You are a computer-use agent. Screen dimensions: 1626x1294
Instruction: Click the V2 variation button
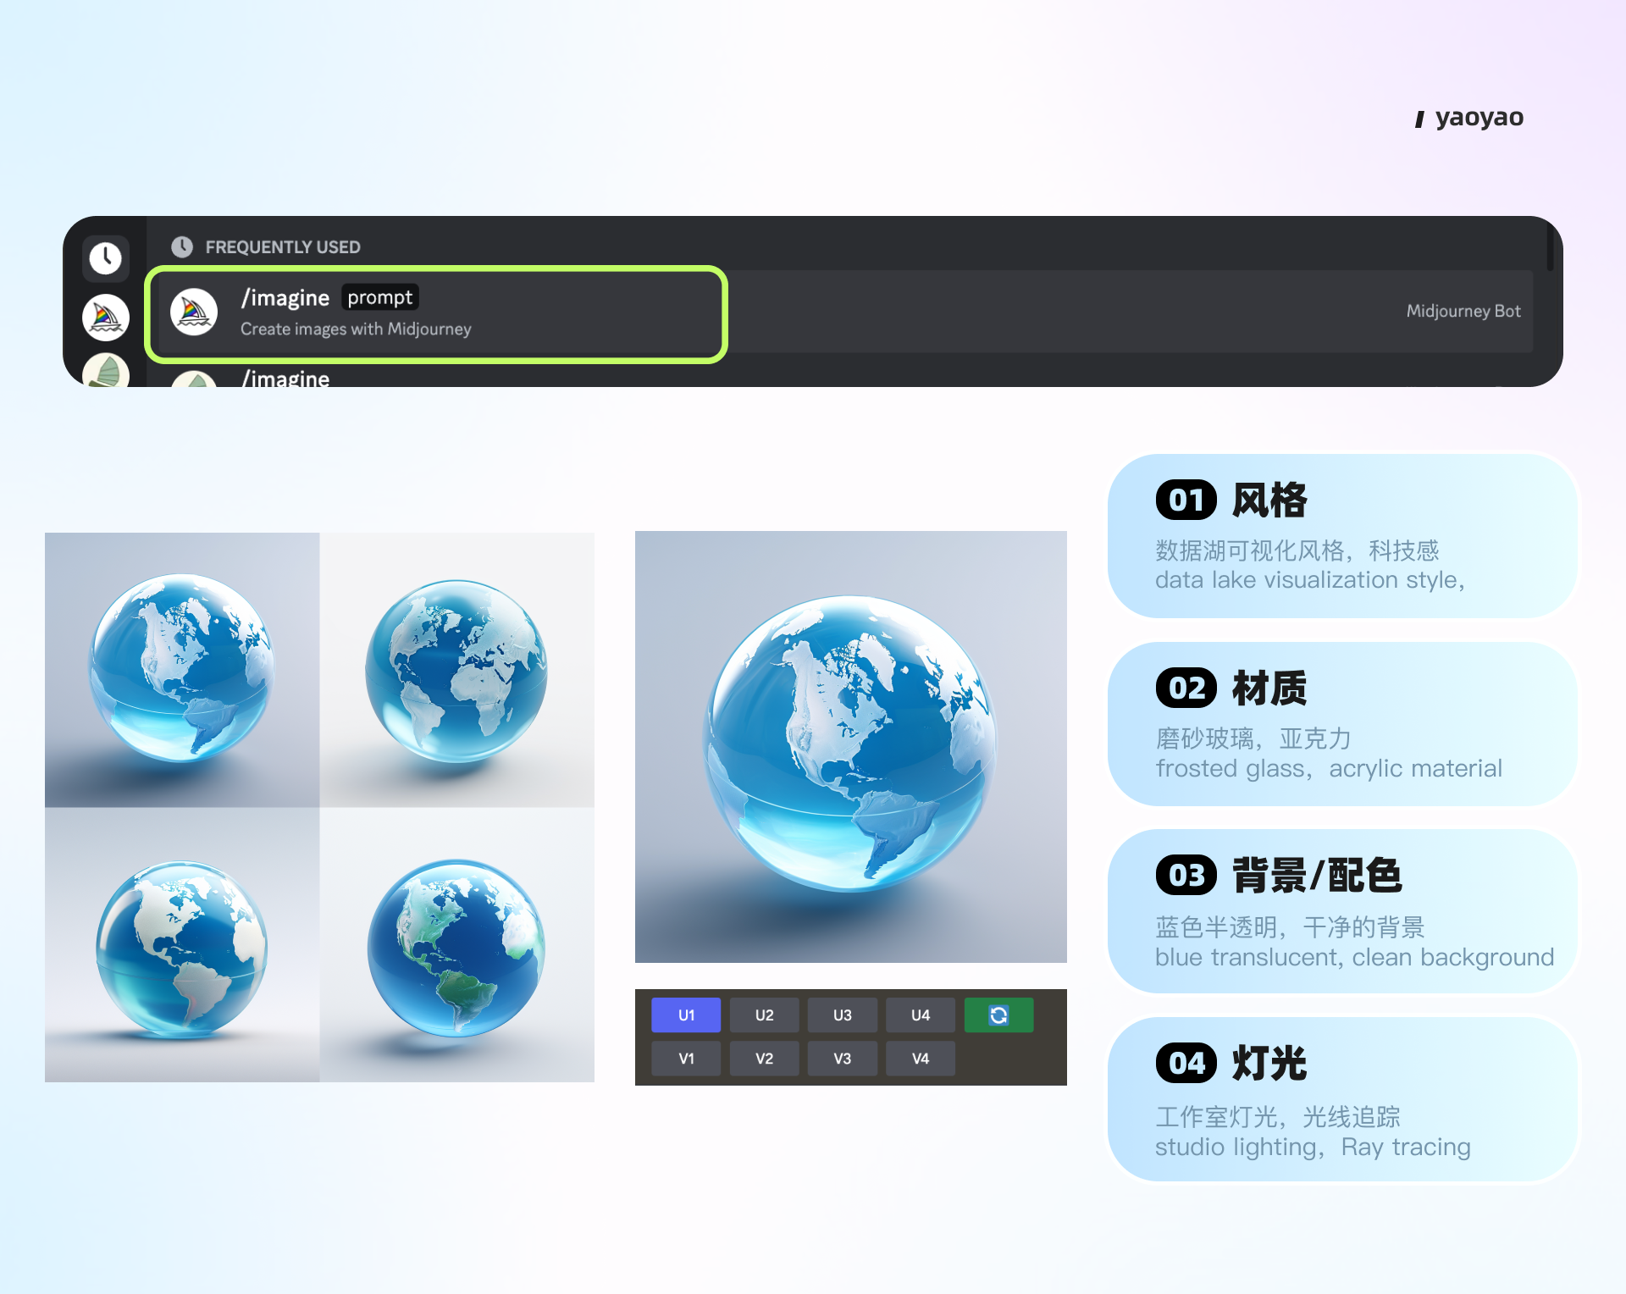764,1059
